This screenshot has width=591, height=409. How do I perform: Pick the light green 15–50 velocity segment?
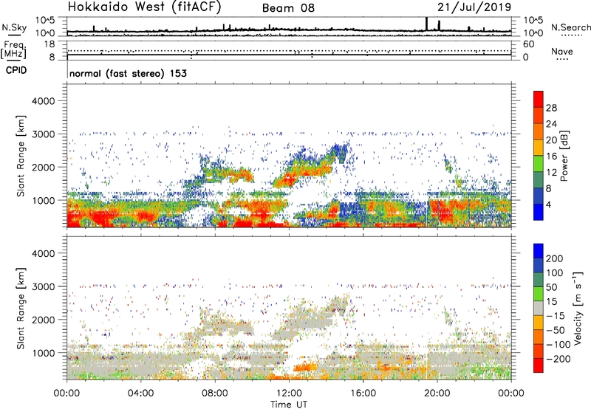point(539,294)
